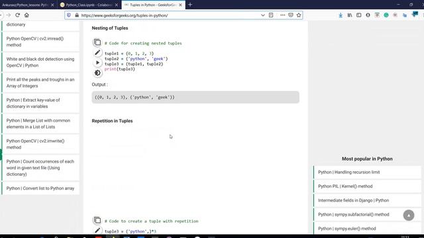424x238 pixels.
Task: Open Python OpenCV cv2.imwrite() method article
Action: [x=40, y=144]
